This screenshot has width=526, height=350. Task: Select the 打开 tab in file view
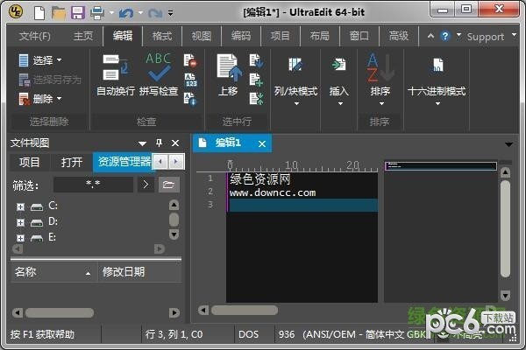72,163
